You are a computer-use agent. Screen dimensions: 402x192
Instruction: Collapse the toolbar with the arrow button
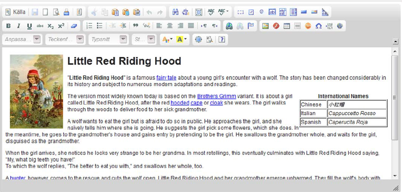coord(395,41)
